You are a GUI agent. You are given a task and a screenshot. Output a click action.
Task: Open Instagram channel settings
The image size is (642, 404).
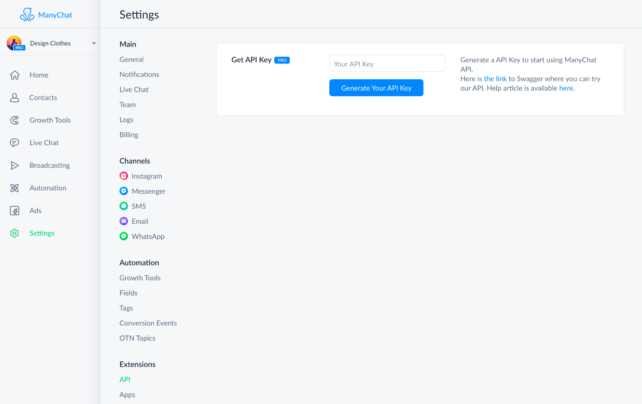pyautogui.click(x=147, y=176)
